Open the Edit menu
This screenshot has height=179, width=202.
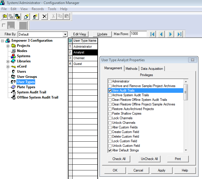tap(13, 9)
